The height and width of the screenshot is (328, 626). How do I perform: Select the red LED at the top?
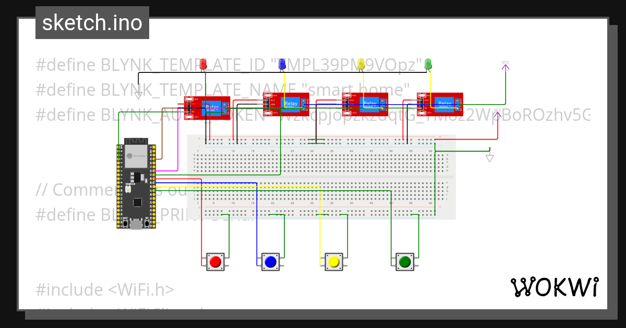203,64
